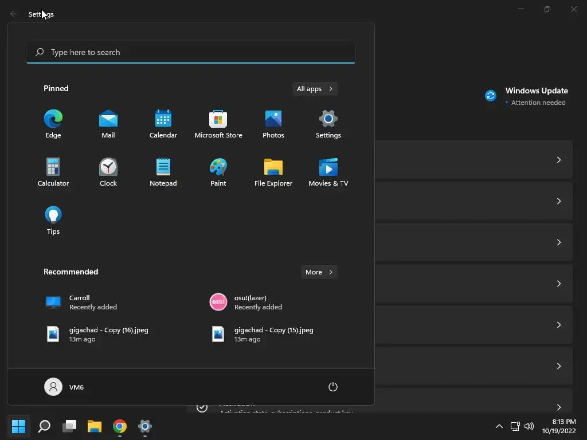Open taskbar Search icon
Image resolution: width=587 pixels, height=440 pixels.
tap(44, 426)
